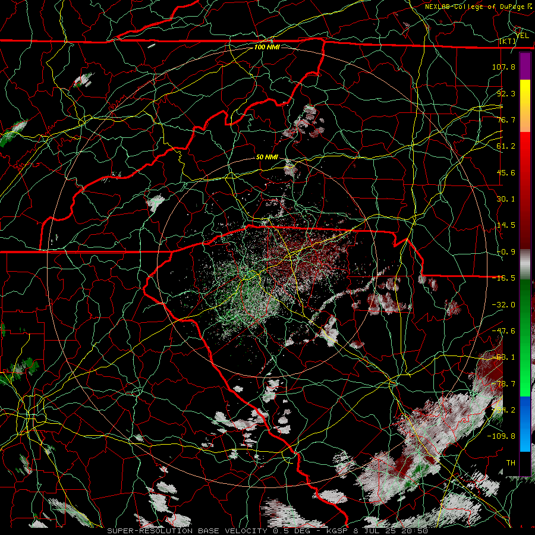
Task: Click the 76.7 scale value
Action: tap(506, 119)
